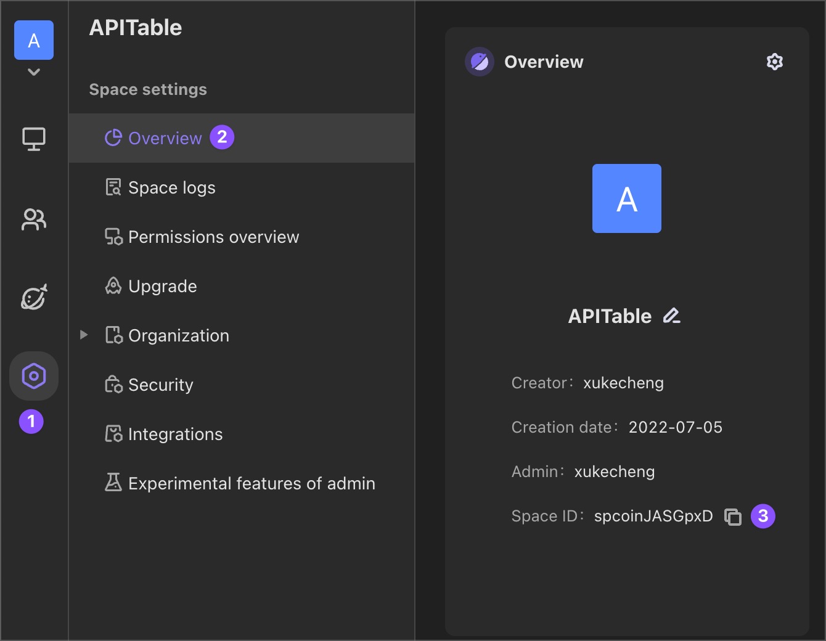Open the contacts people icon
Screen dimensions: 826x641
34,219
